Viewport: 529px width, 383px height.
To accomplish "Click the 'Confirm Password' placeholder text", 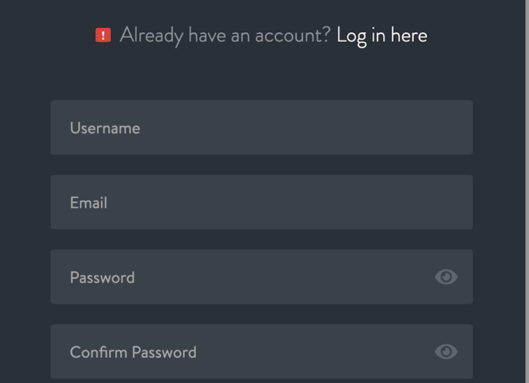I will point(133,352).
